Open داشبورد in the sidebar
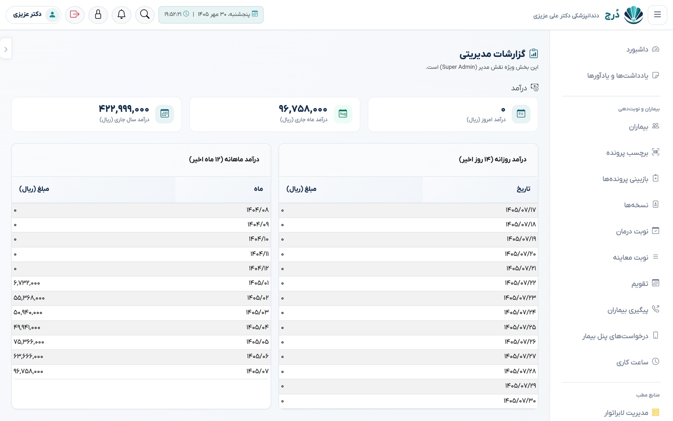Image resolution: width=673 pixels, height=421 pixels. click(643, 49)
